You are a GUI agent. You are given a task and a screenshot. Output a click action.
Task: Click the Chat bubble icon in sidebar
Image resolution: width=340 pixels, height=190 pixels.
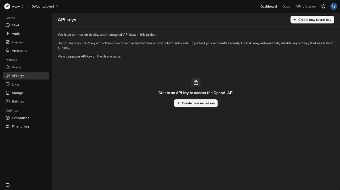(x=8, y=25)
